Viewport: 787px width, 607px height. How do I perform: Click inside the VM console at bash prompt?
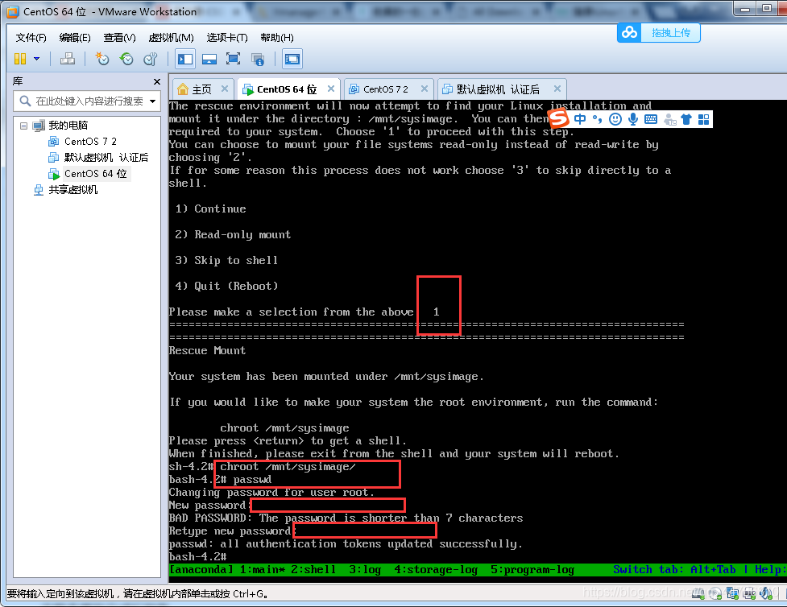pos(197,557)
